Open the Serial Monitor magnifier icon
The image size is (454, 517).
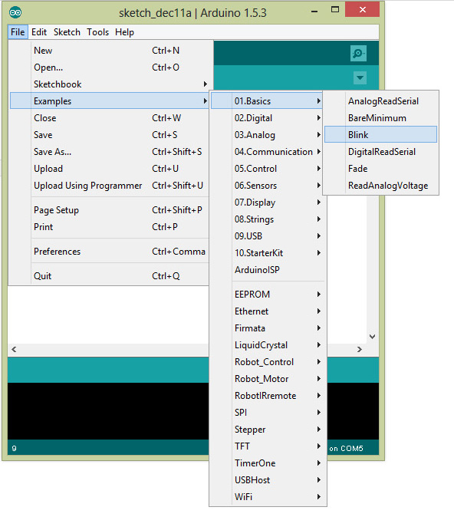358,54
